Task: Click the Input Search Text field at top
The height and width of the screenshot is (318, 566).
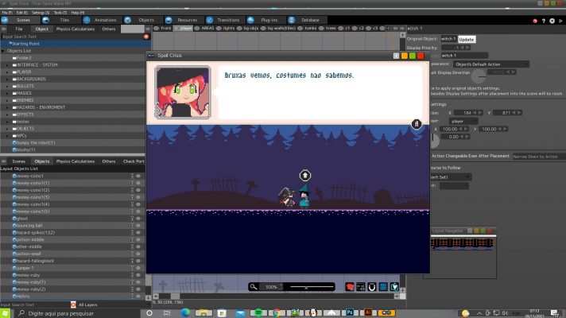Action: [x=71, y=37]
